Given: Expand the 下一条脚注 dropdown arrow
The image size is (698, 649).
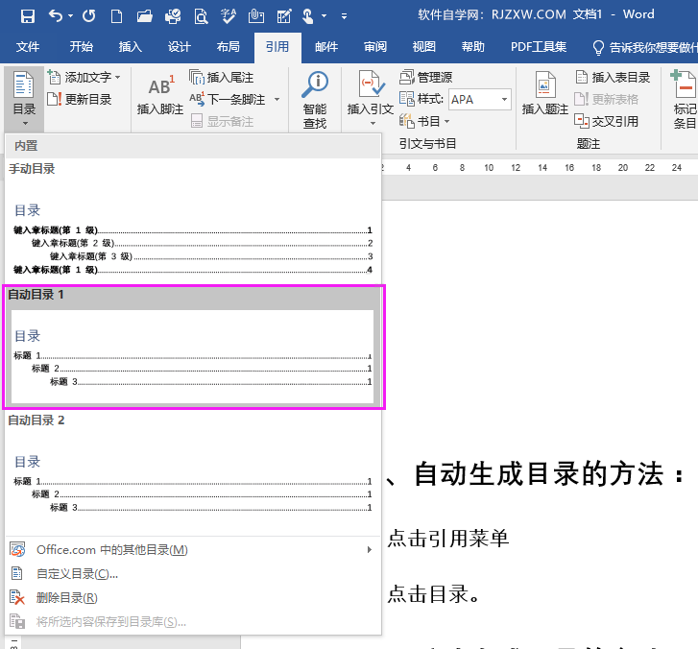Looking at the screenshot, I should coord(277,99).
